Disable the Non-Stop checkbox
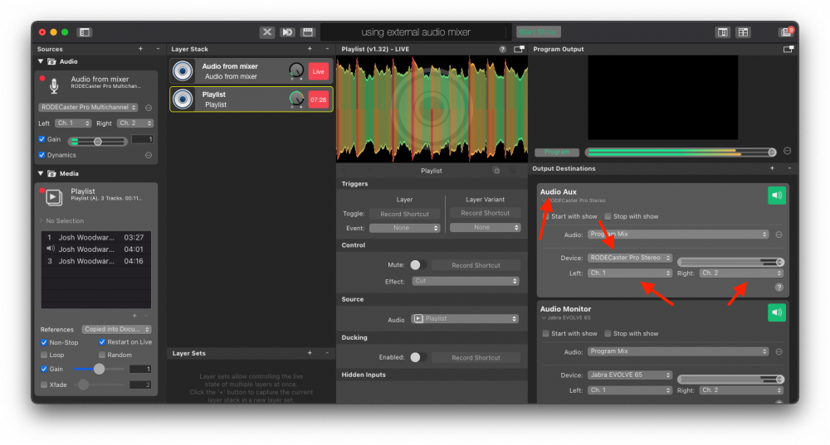830x445 pixels. coord(44,342)
